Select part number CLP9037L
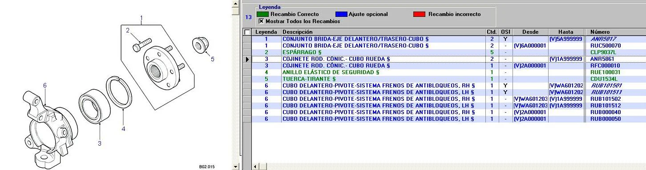Viewport: 646px width, 170px height. pyautogui.click(x=604, y=52)
